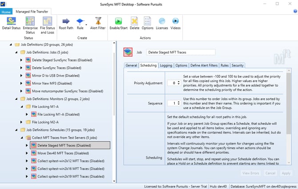Open the Security tab

click(x=238, y=66)
